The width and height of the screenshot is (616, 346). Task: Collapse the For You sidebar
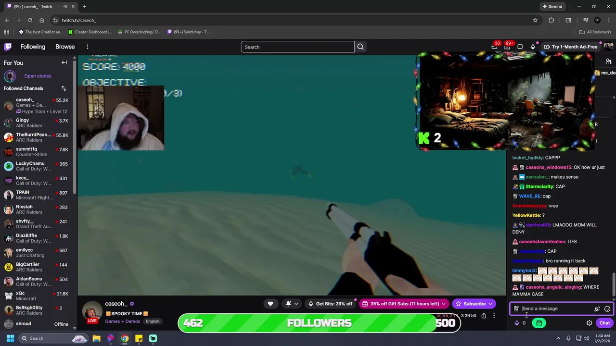pos(64,62)
